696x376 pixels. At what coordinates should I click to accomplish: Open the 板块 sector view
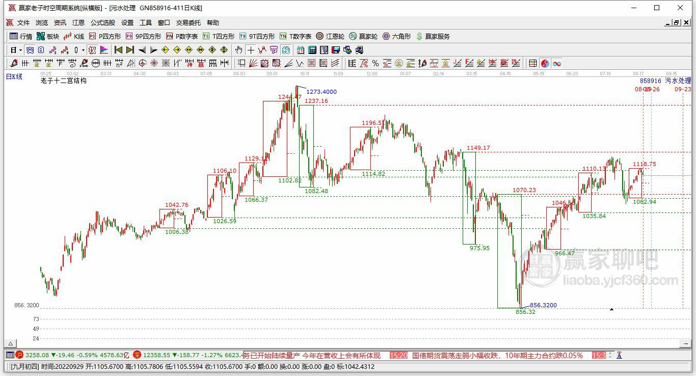tap(48, 36)
